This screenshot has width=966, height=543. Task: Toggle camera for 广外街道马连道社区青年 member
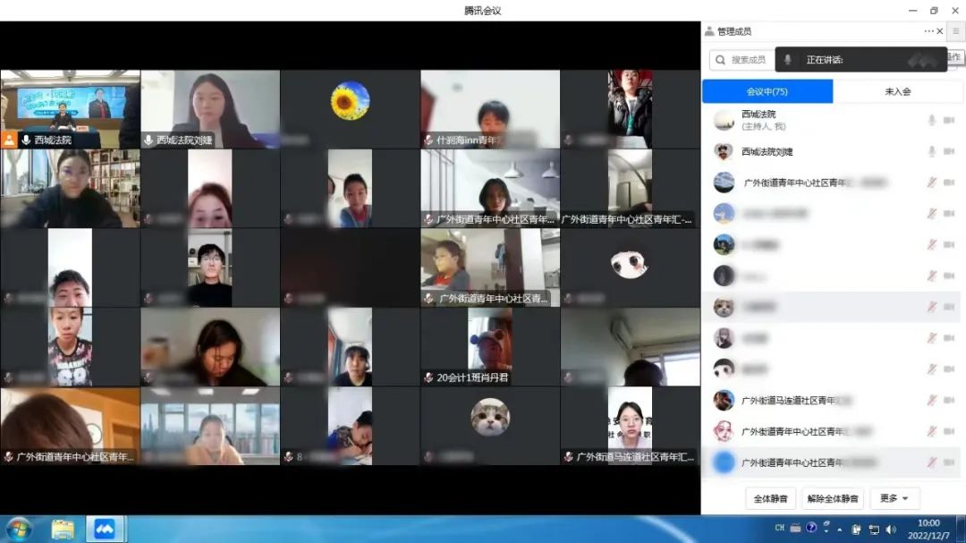pyautogui.click(x=949, y=400)
